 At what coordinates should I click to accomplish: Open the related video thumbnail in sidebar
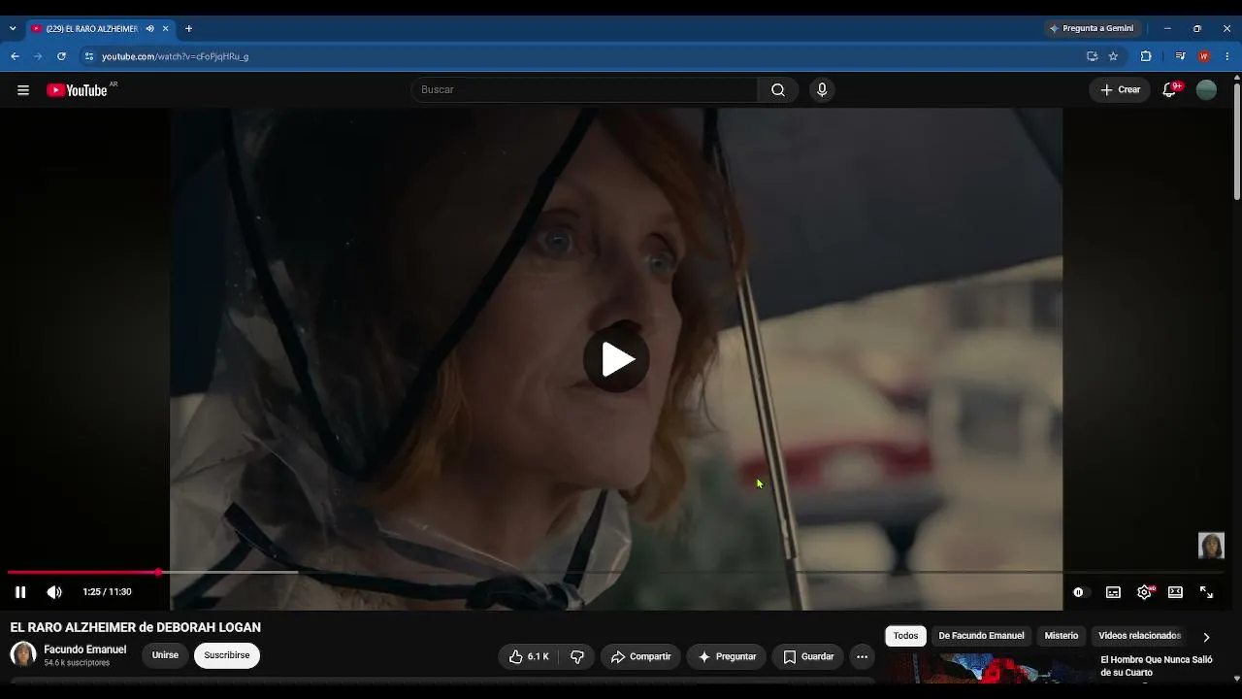[x=989, y=669]
